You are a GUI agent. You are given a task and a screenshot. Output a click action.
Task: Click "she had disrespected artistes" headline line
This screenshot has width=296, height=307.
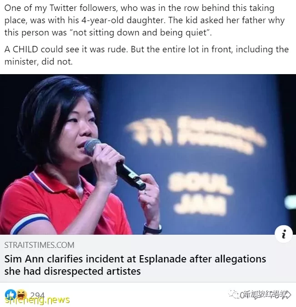coord(73,272)
